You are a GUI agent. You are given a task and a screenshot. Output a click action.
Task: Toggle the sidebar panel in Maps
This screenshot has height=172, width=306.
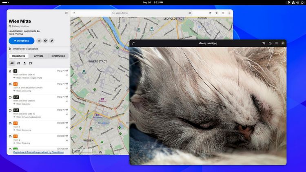(67, 13)
